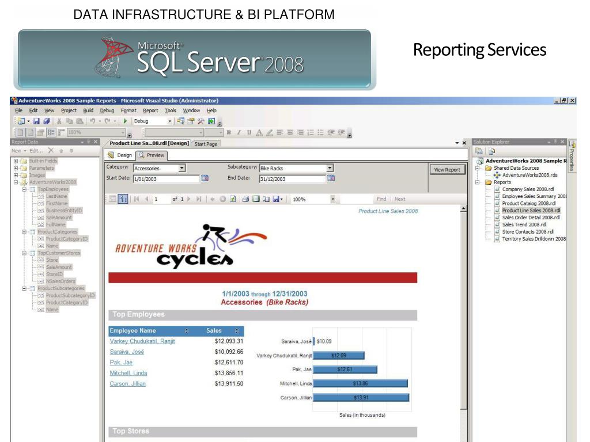Screen dimensions: 590x442
Task: Click the Carson, Jillian $13.91 chart bar
Action: 361,397
